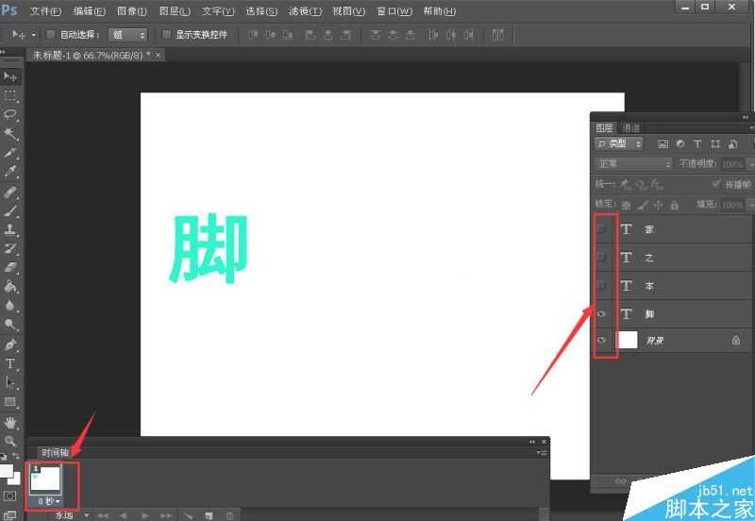Click the timeline play button
The height and width of the screenshot is (521, 755).
144,515
